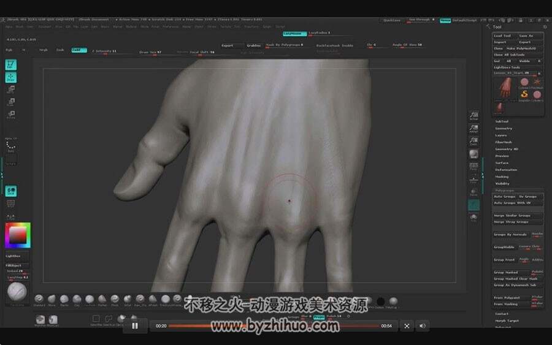The width and height of the screenshot is (552, 345).
Task: Click Clone All SubTools button
Action: [x=517, y=55]
